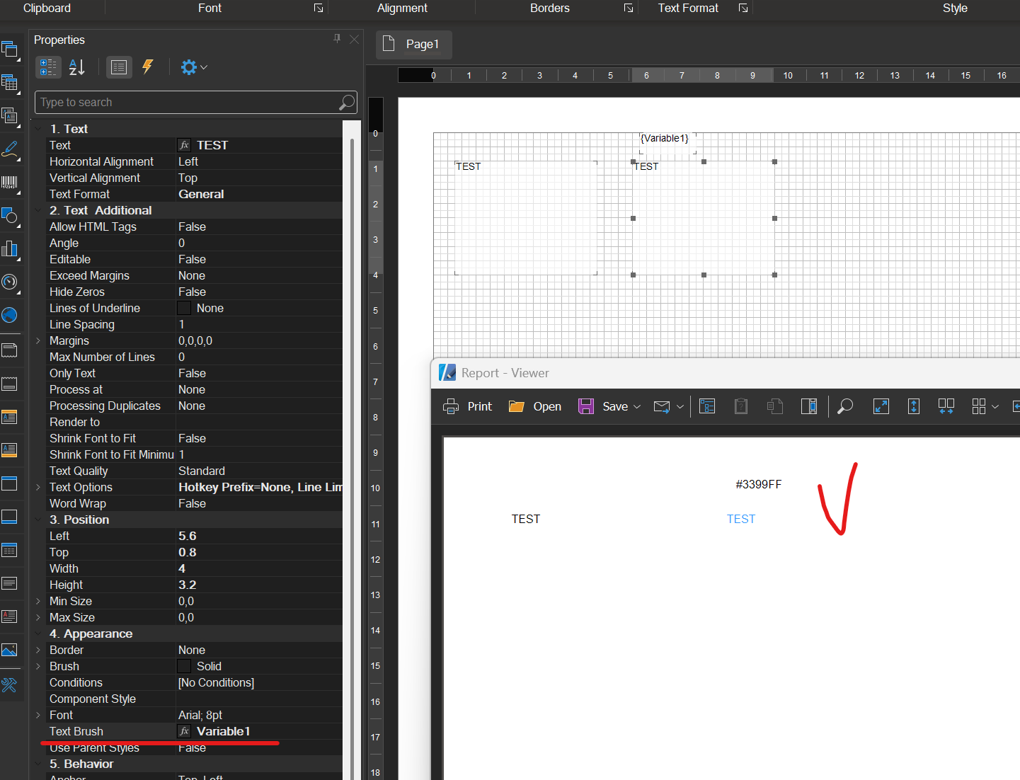This screenshot has height=780, width=1020.
Task: Click the send email icon in Viewer
Action: tap(662, 406)
